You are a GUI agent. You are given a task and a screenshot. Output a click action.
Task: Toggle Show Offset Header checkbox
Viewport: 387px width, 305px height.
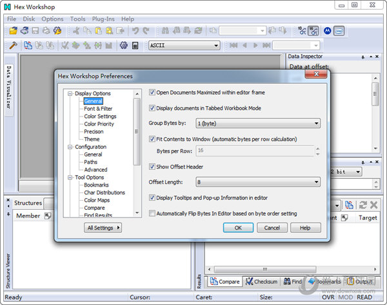coord(152,167)
